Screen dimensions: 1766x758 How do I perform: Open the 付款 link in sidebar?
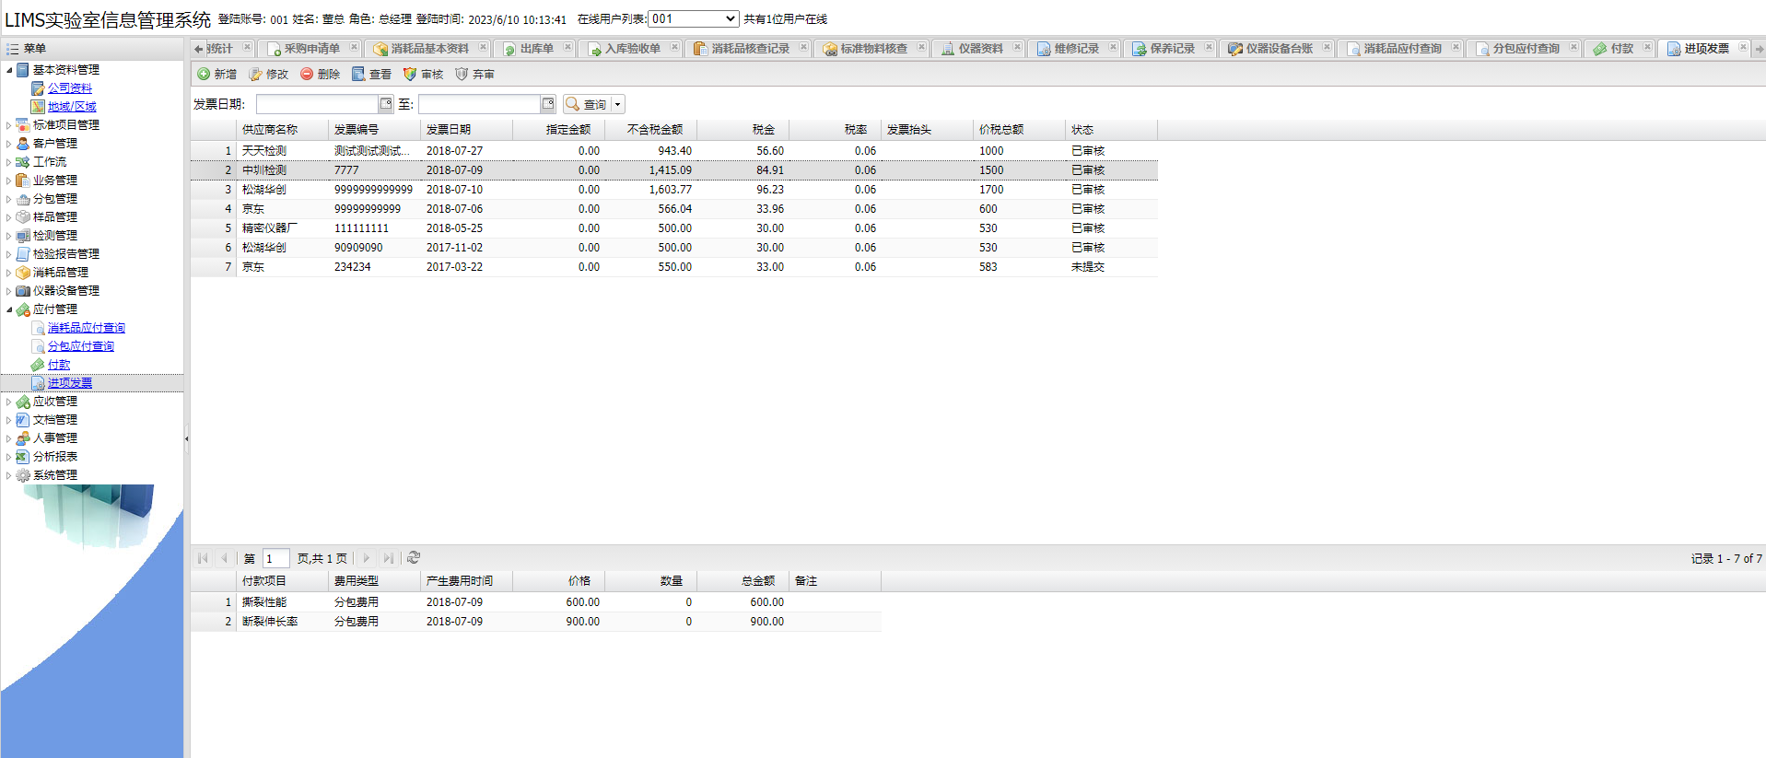point(59,365)
